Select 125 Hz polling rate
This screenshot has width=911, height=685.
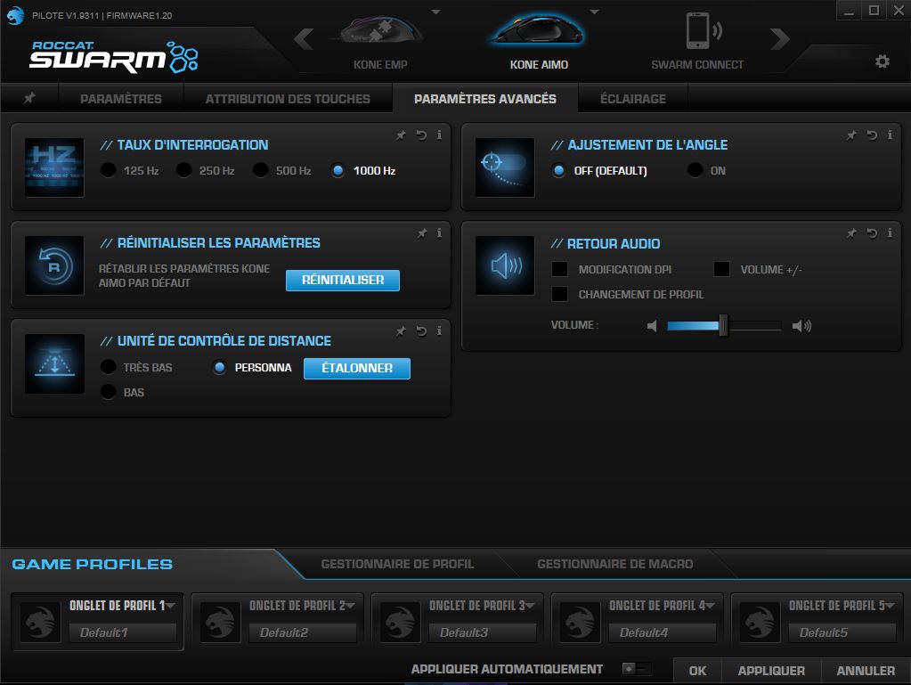pyautogui.click(x=108, y=170)
